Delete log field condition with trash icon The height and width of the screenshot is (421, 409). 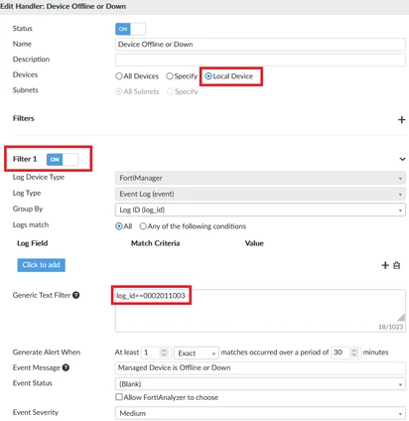[396, 265]
